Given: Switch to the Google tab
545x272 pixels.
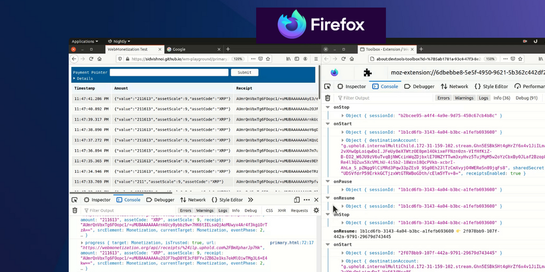Looking at the screenshot, I should pos(193,50).
